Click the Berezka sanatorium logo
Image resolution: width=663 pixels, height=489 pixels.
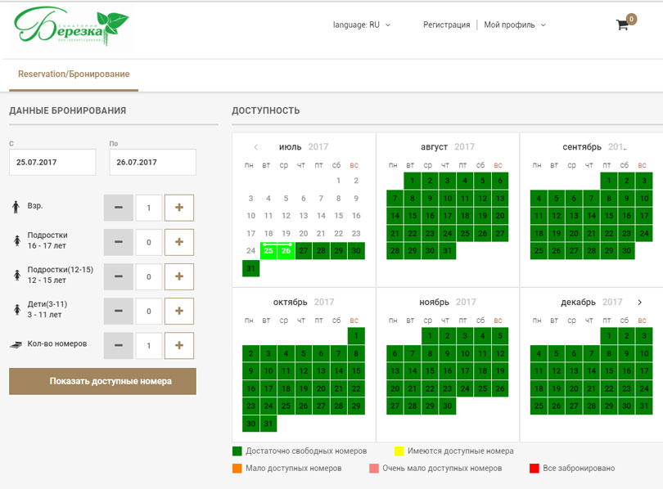[x=70, y=27]
